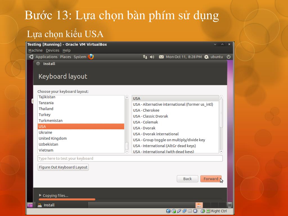The height and width of the screenshot is (216, 288).
Task: Click variant list scrollbar down arrow
Action: [x=221, y=151]
